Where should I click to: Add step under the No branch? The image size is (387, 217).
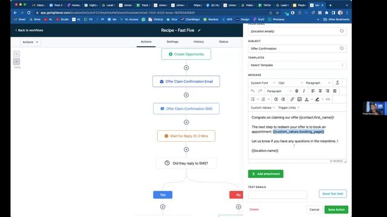[238, 207]
